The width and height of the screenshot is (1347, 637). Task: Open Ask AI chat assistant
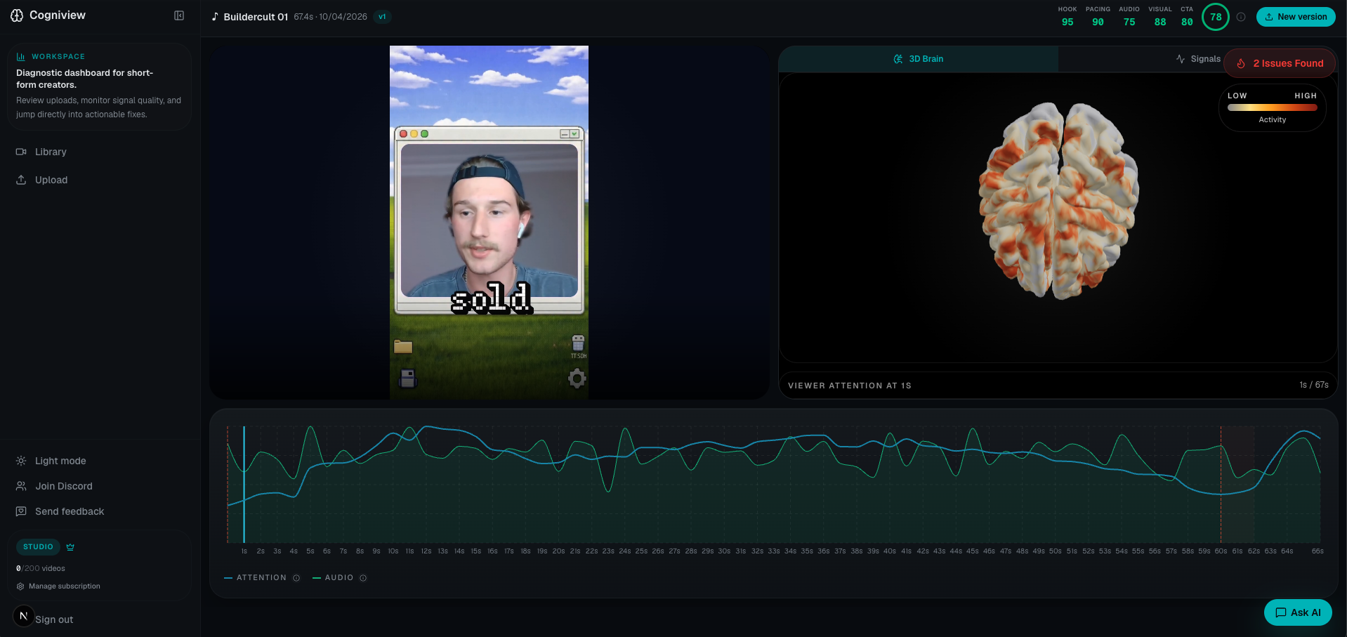(x=1297, y=612)
